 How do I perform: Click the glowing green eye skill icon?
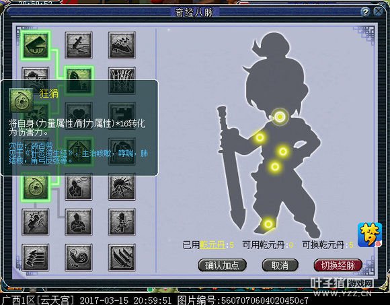point(36,46)
